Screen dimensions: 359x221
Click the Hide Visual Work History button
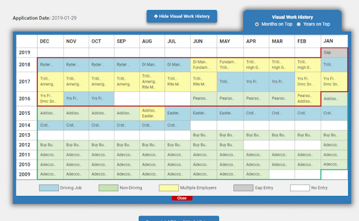[x=182, y=17]
